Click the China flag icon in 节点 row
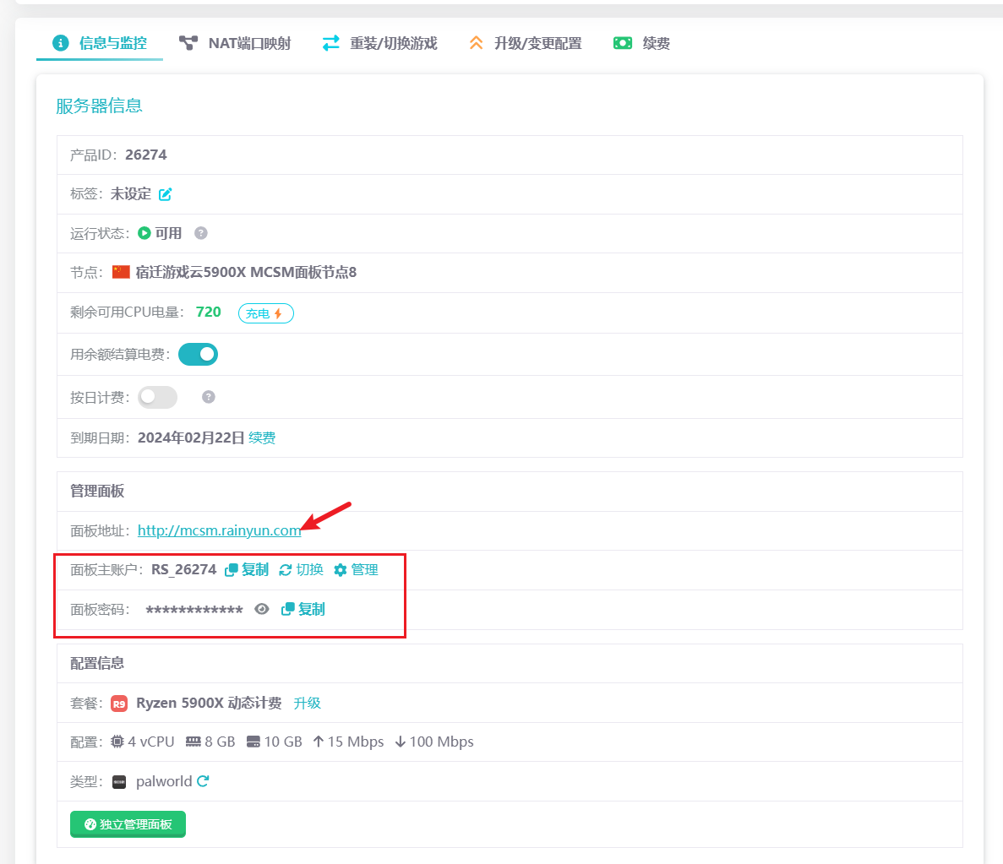This screenshot has width=1003, height=864. click(x=121, y=273)
